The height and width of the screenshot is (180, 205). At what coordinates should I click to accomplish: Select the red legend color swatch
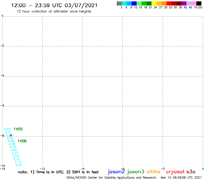click(169, 3)
